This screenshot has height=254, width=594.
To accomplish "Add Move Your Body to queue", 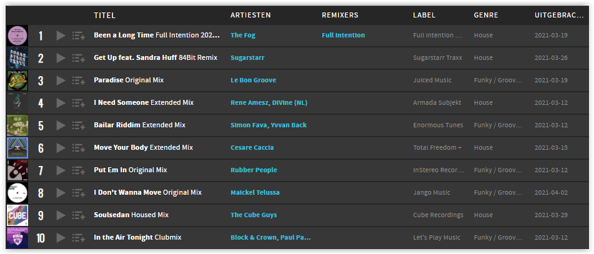I will pos(79,148).
